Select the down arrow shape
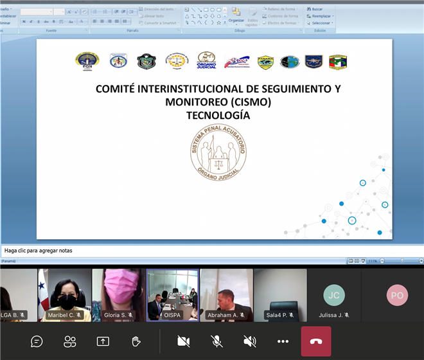Viewport: 424px width, 360px height. 213,16
